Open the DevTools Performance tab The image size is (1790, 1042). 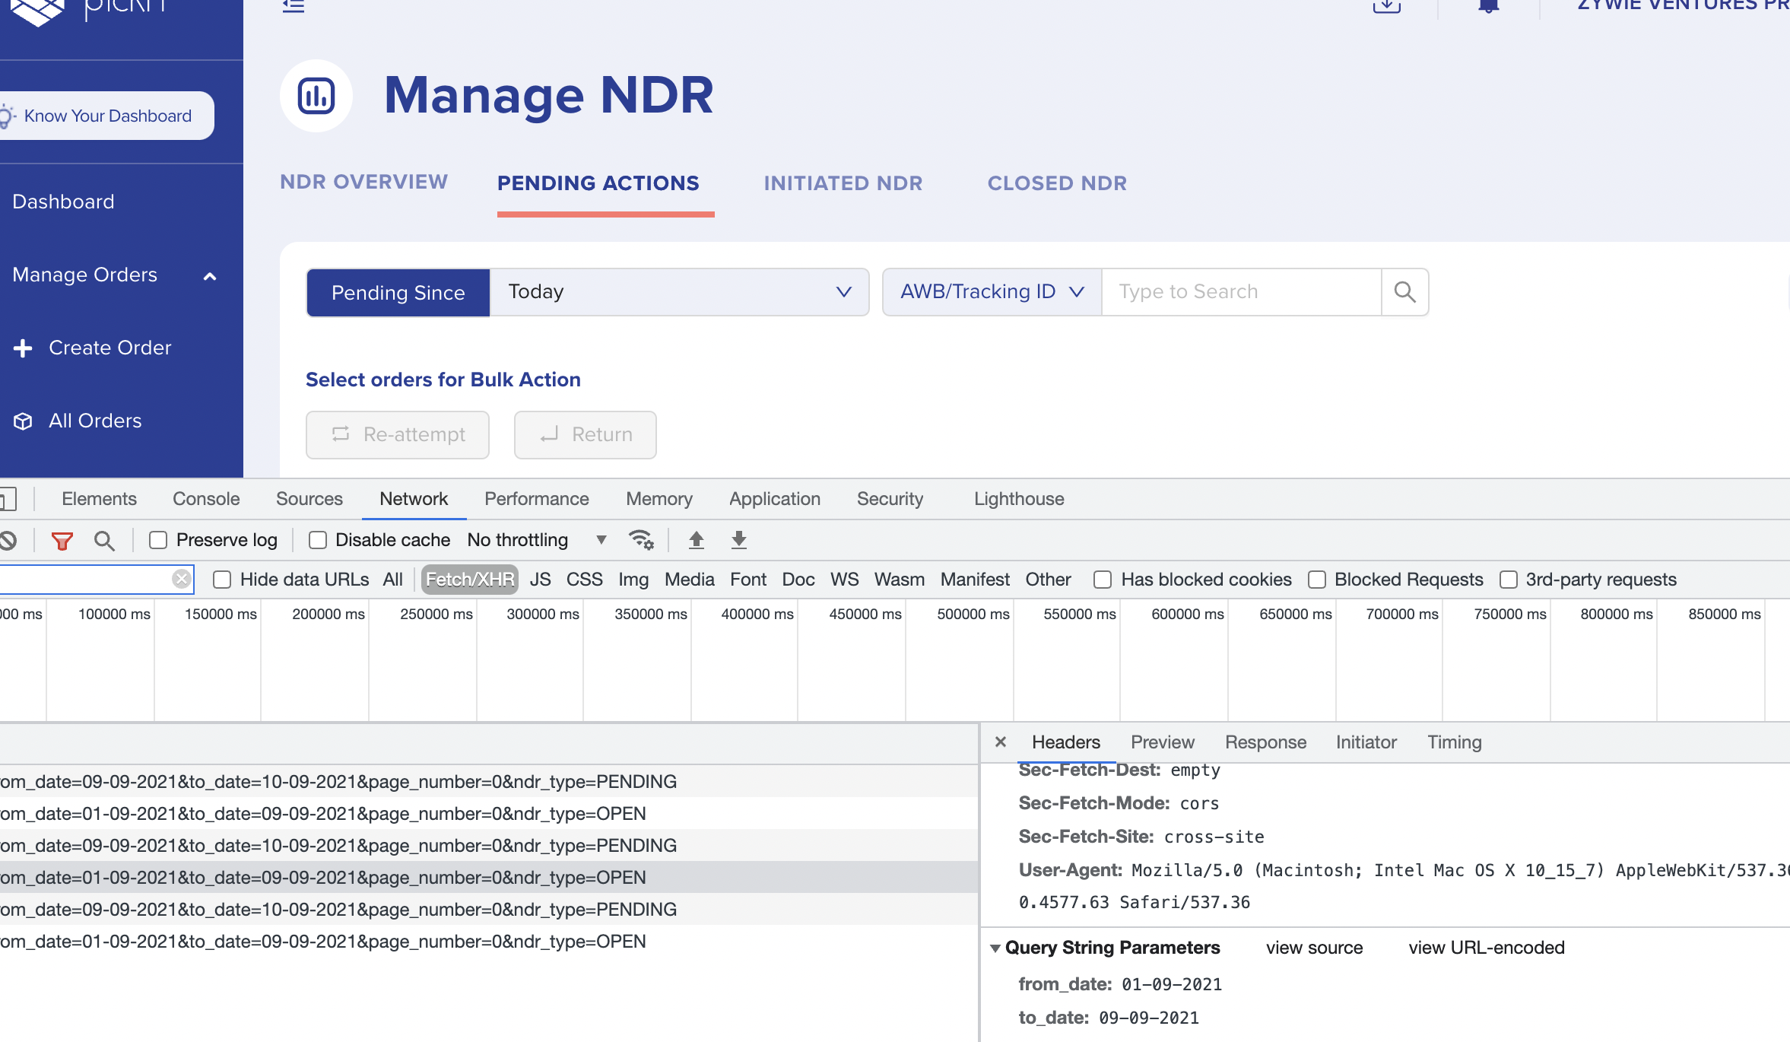pyautogui.click(x=537, y=499)
